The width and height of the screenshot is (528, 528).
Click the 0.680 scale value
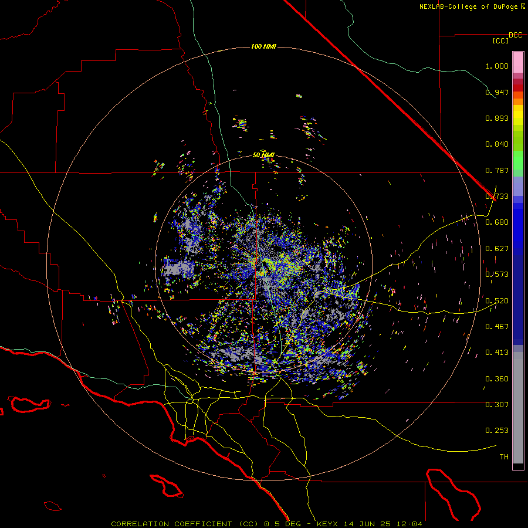[x=497, y=222]
